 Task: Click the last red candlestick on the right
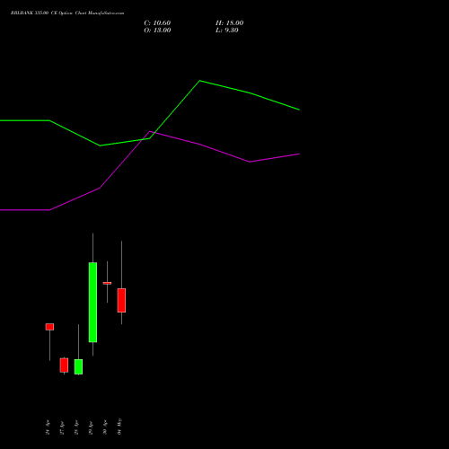click(x=121, y=300)
